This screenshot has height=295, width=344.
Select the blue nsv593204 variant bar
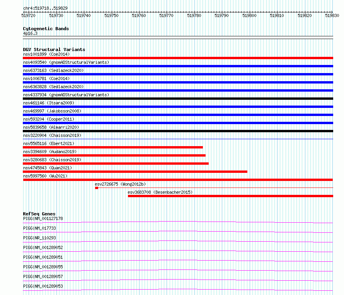(x=178, y=123)
